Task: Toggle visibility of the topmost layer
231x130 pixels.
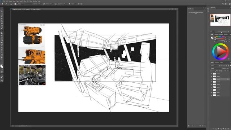Action: 212,74
